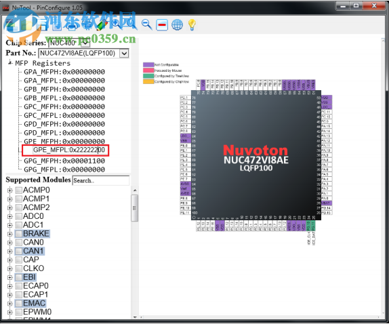Open the Part No. dropdown
The height and width of the screenshot is (324, 389).
point(124,54)
